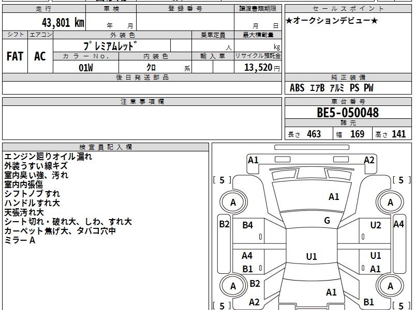This screenshot has width=414, height=310.
Task: Click the 検査員記入欄 header
Action: point(106,147)
